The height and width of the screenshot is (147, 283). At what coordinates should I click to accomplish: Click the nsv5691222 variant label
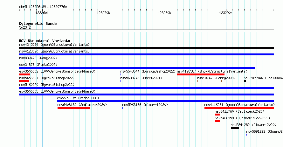[x=265, y=131]
